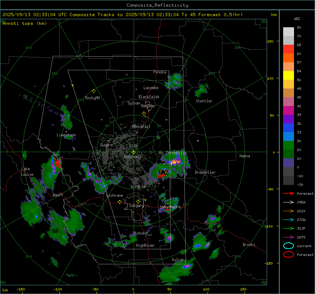Click the Cochrane city label

(114, 195)
